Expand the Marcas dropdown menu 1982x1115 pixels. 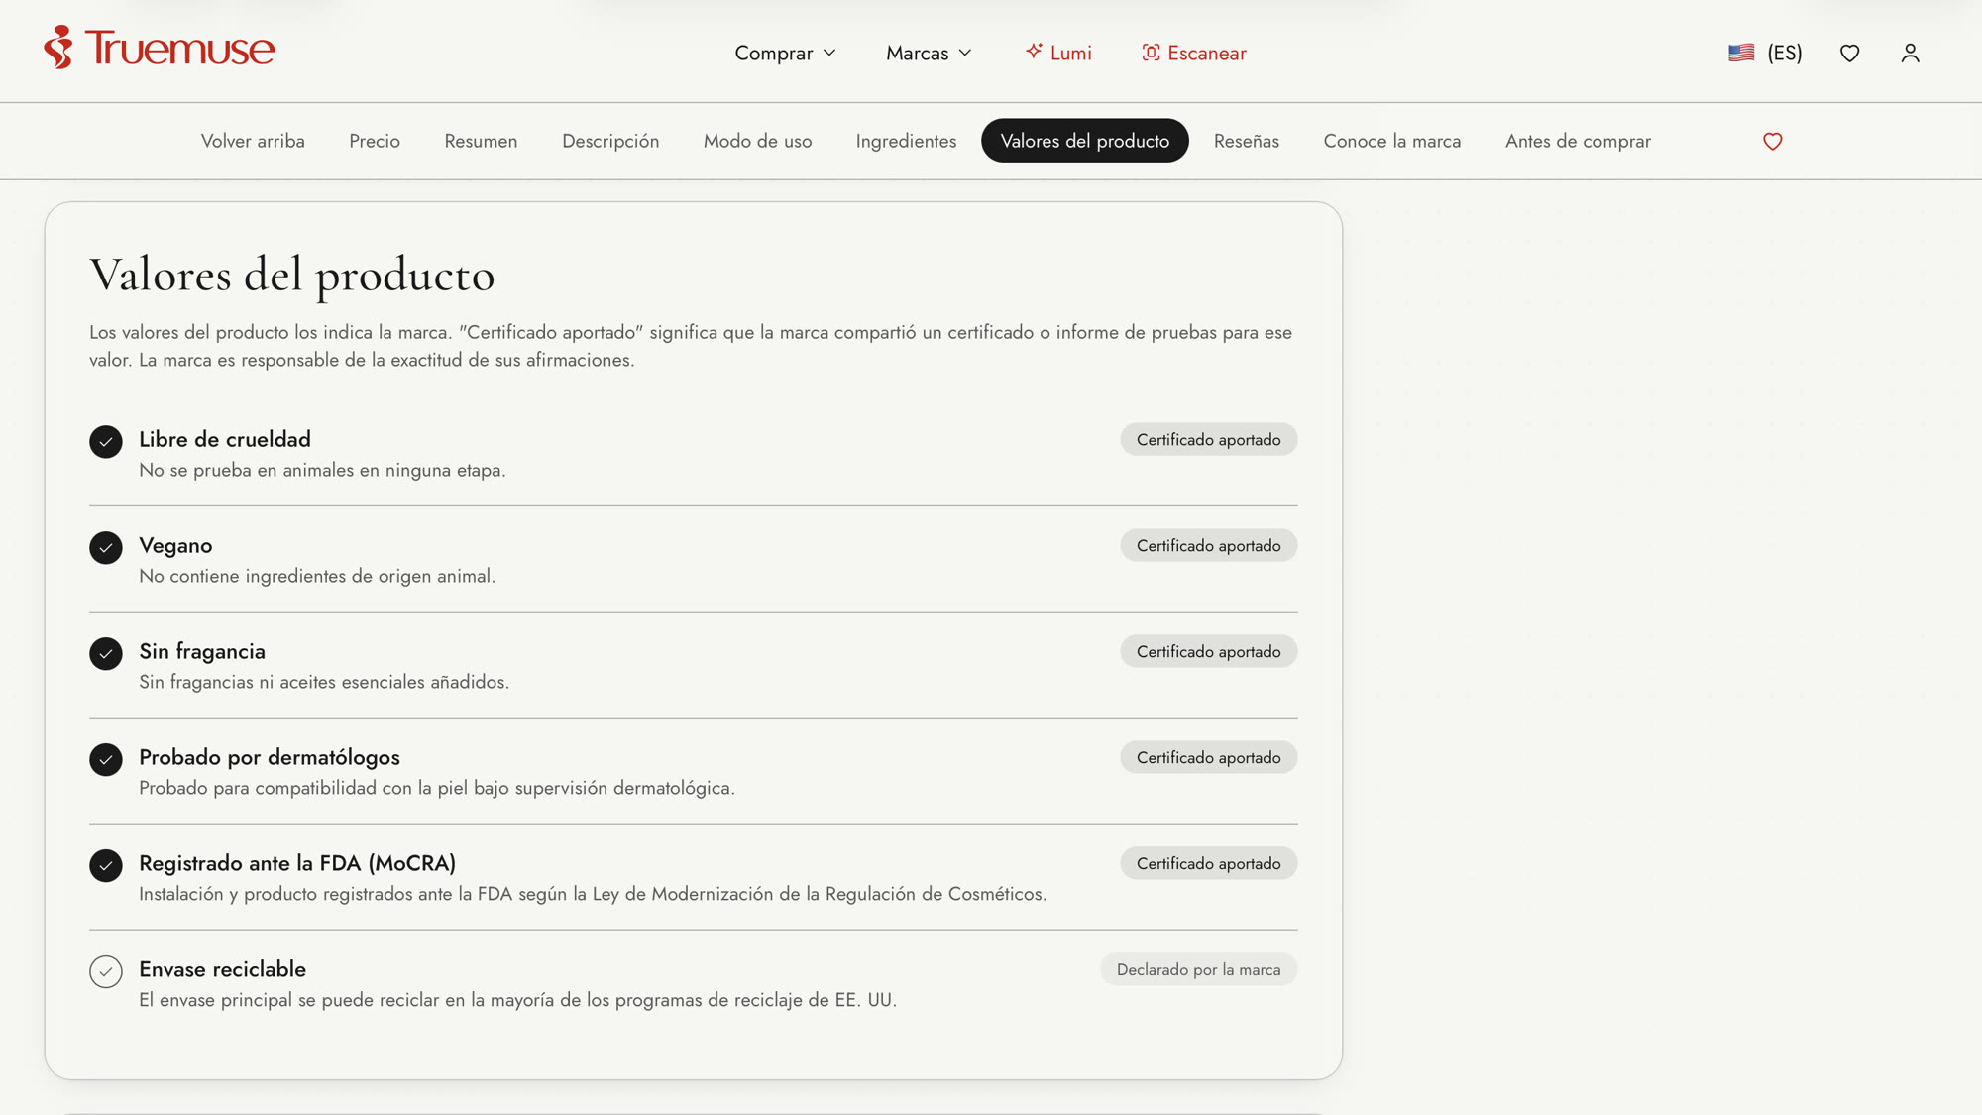[x=929, y=54]
